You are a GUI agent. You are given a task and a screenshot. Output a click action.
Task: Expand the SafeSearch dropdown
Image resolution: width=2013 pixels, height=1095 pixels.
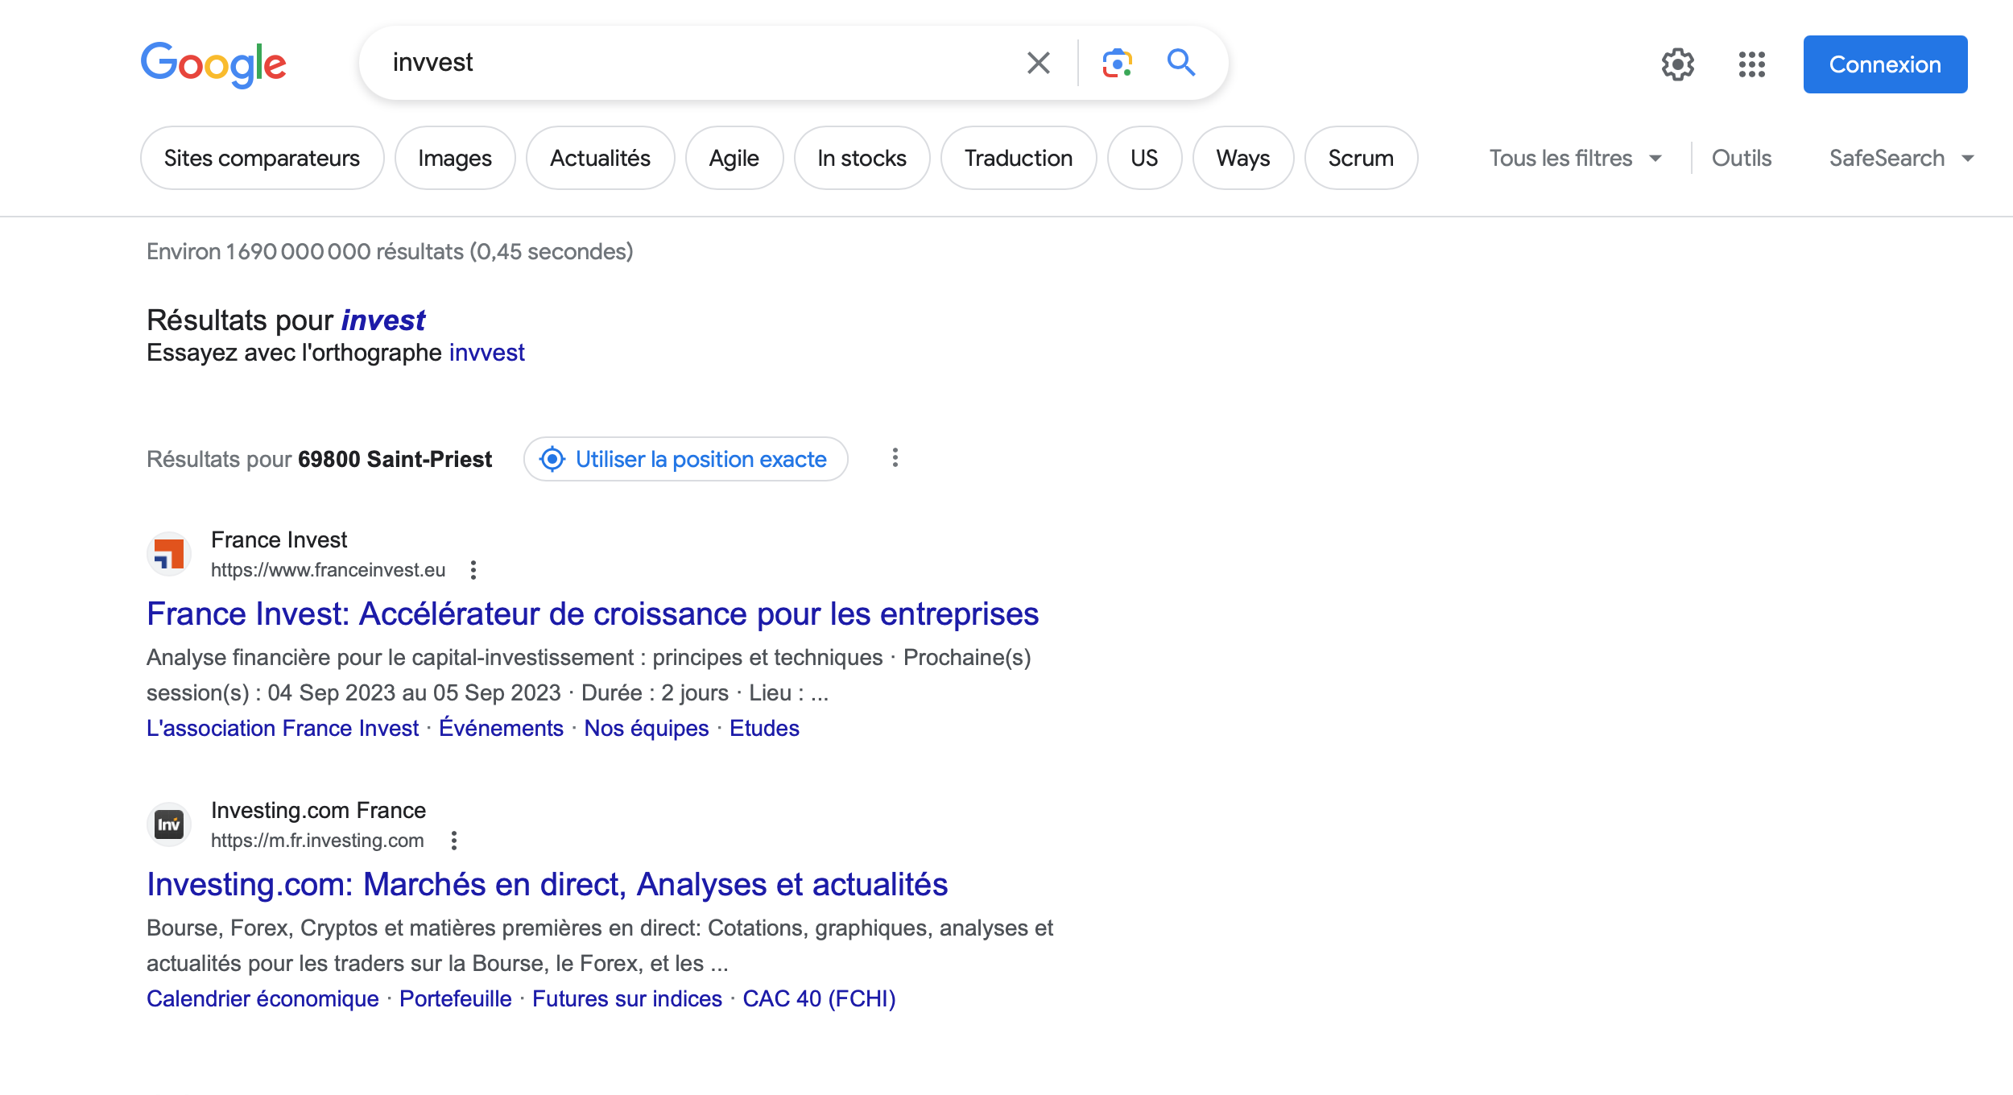pos(1901,158)
